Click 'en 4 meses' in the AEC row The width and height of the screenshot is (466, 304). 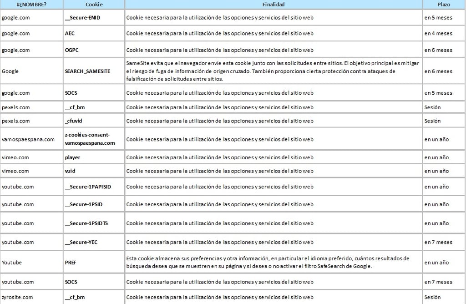coord(438,33)
